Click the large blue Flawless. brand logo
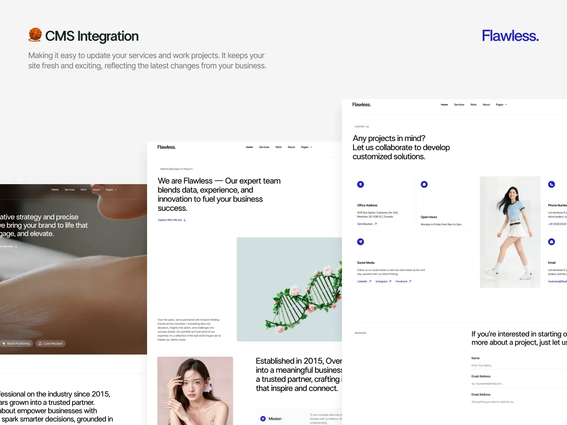The width and height of the screenshot is (567, 425). [x=510, y=36]
